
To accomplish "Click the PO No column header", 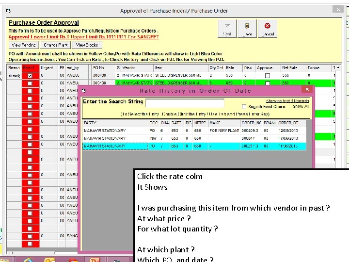I will tap(104, 67).
